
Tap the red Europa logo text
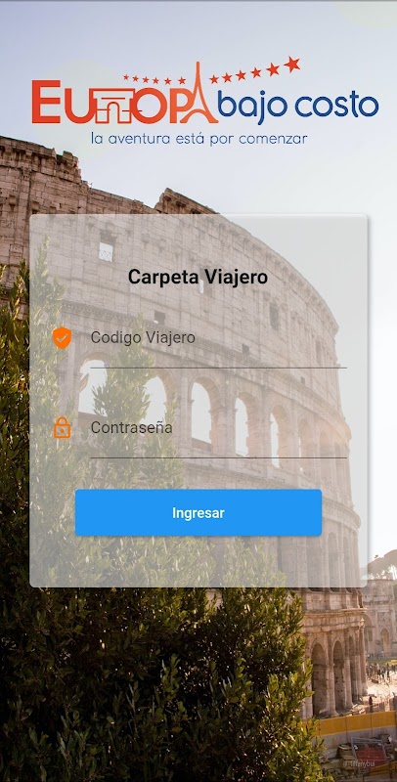tap(125, 102)
